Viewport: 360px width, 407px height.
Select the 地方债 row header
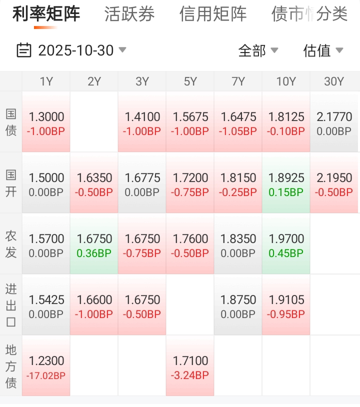pyautogui.click(x=11, y=366)
